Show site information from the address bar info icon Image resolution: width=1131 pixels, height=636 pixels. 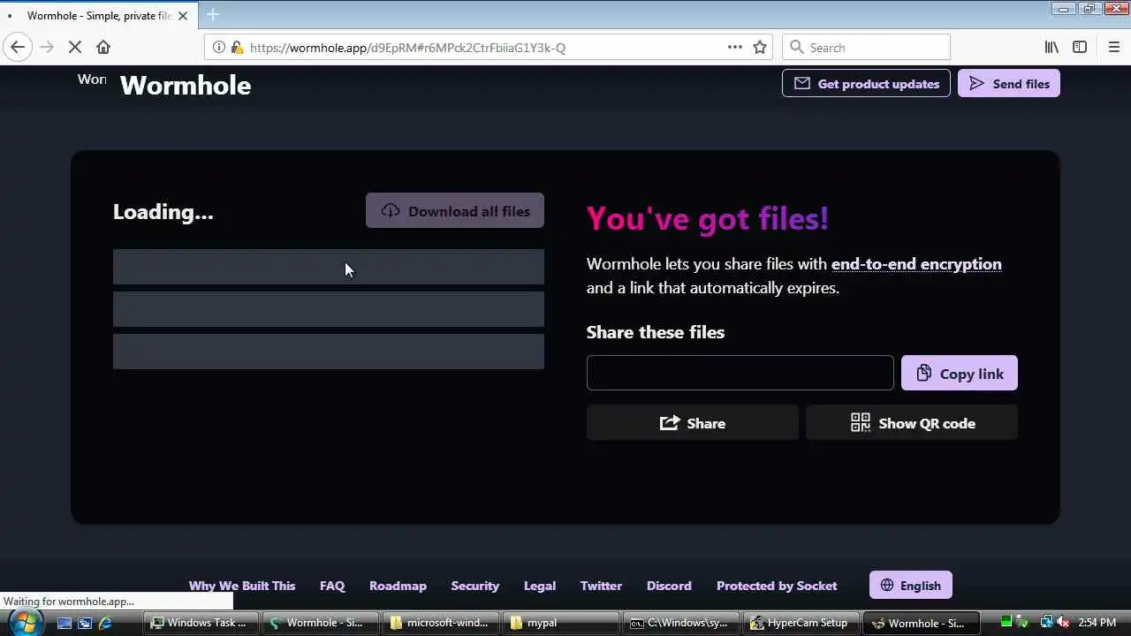pos(219,48)
